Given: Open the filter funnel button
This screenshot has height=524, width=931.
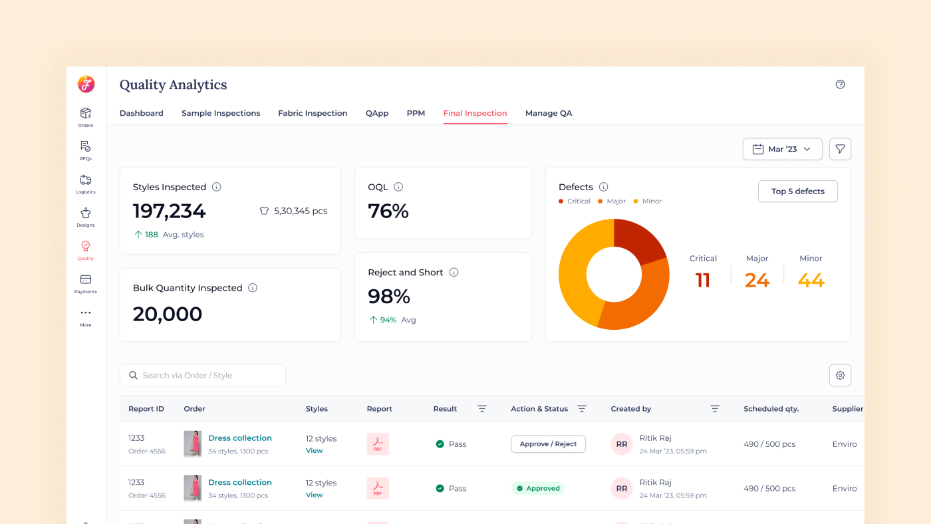Looking at the screenshot, I should 840,149.
